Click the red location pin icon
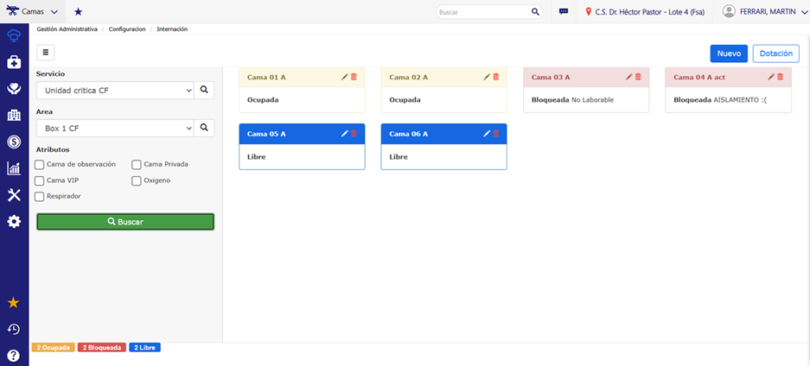810x366 pixels. pos(589,11)
